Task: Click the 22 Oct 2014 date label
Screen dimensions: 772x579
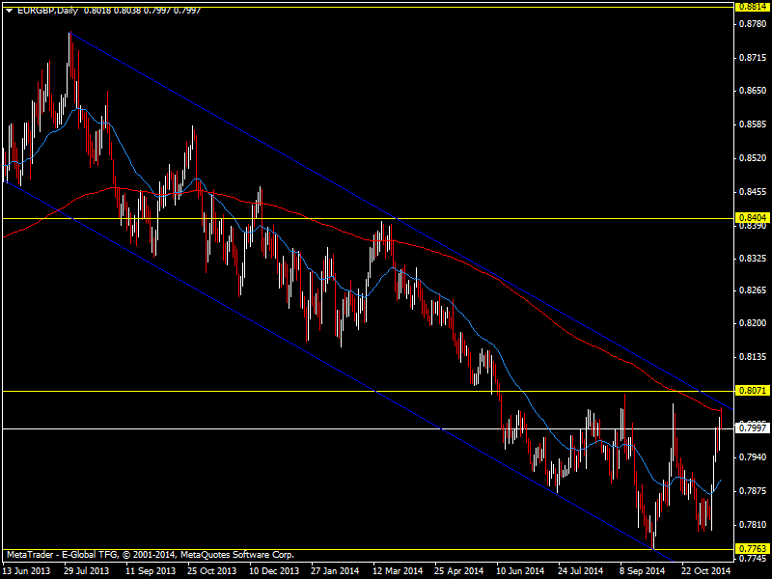Action: coord(705,571)
